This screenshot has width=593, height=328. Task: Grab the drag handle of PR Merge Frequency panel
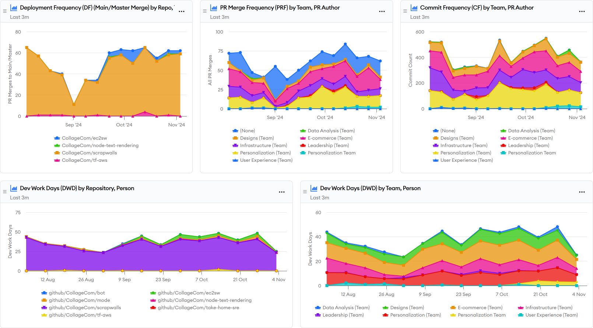pos(205,11)
